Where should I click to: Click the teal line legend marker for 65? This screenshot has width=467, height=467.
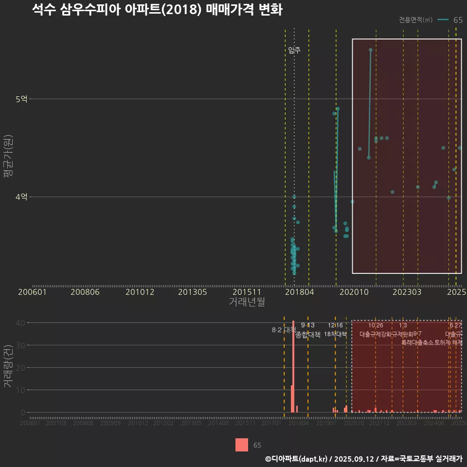coord(443,20)
